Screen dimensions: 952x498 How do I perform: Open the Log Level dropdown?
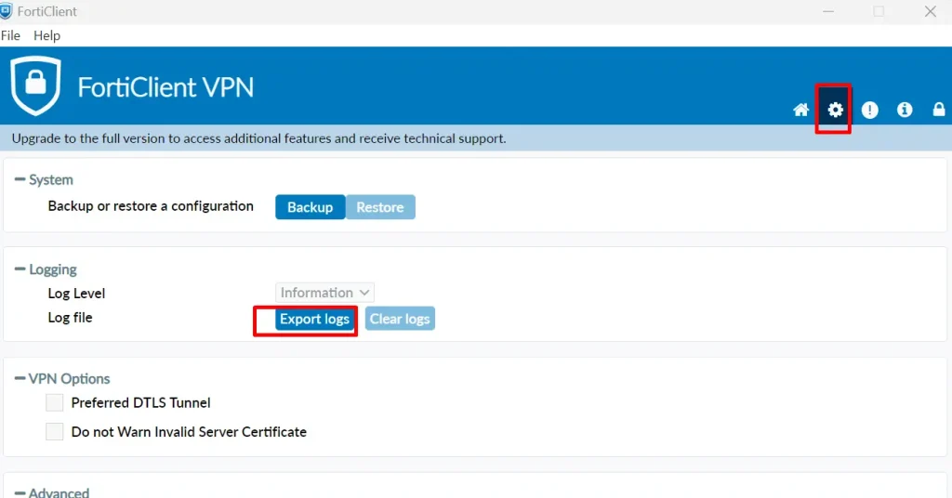325,293
